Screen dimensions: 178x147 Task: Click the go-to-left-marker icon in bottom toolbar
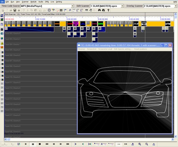coord(75,144)
